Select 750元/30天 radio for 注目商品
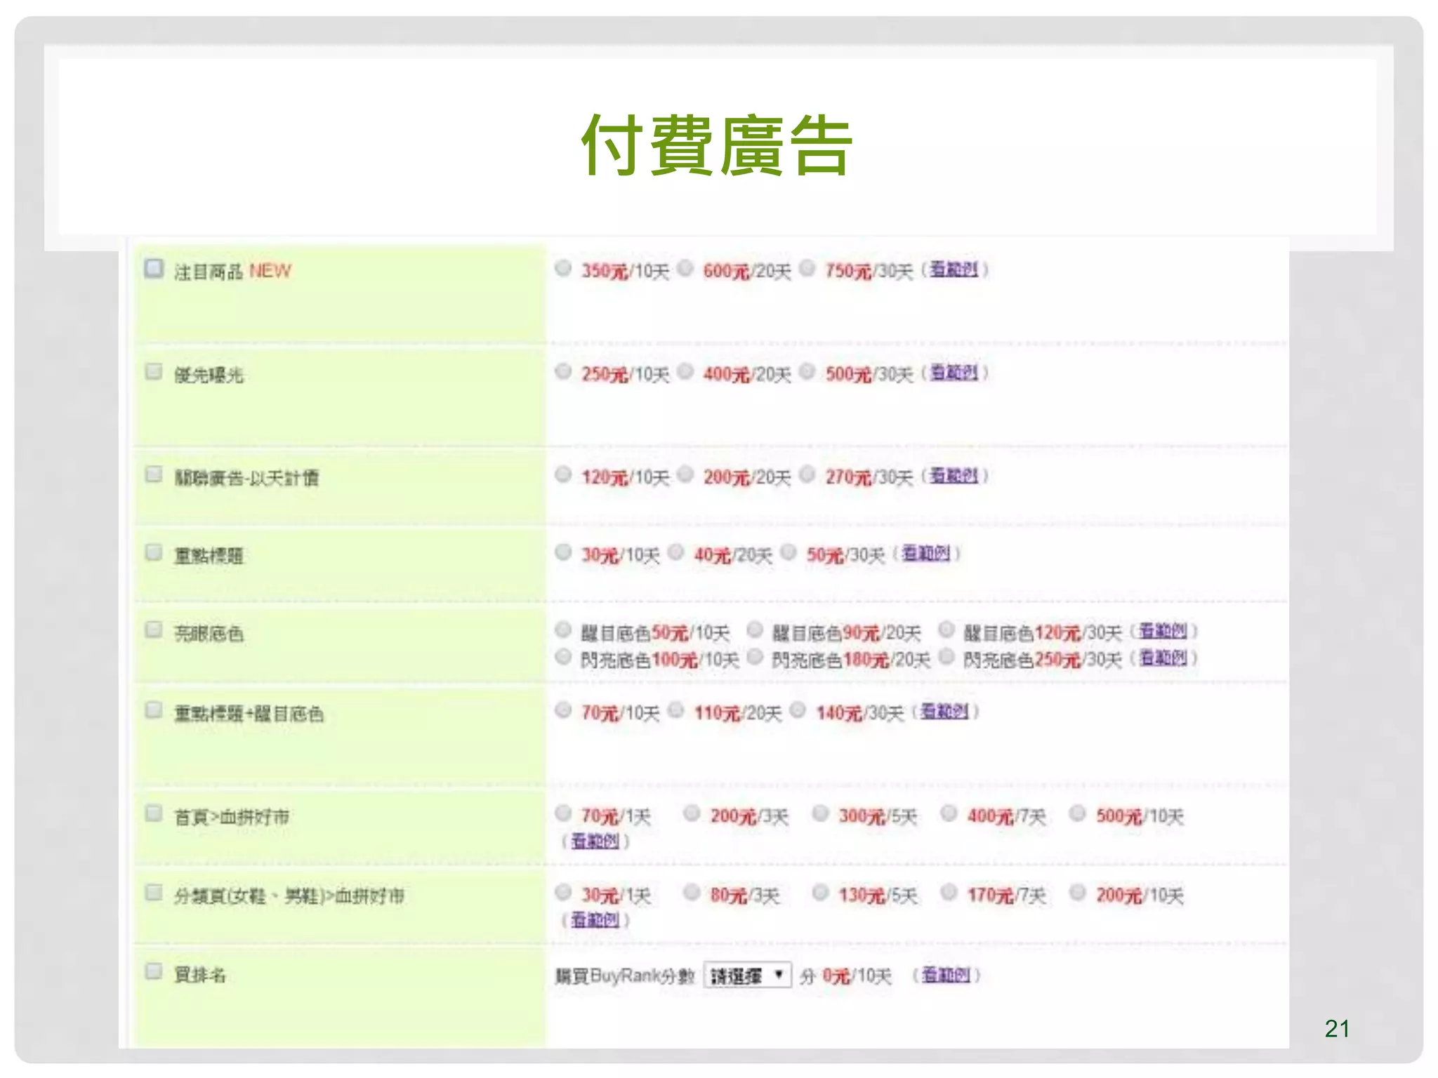The height and width of the screenshot is (1078, 1438). (x=807, y=269)
